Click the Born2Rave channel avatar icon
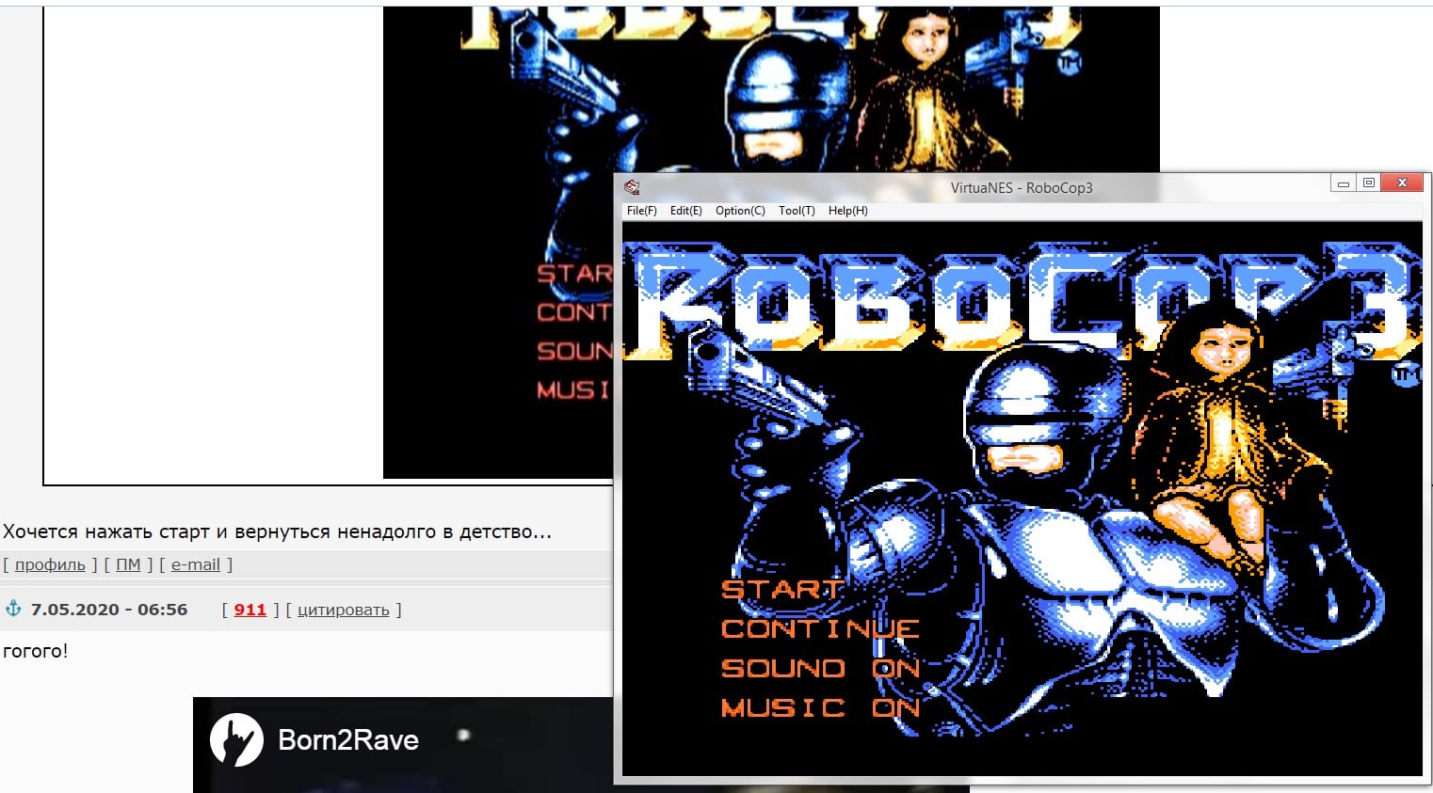Screen dimensions: 1433x793 pos(236,740)
